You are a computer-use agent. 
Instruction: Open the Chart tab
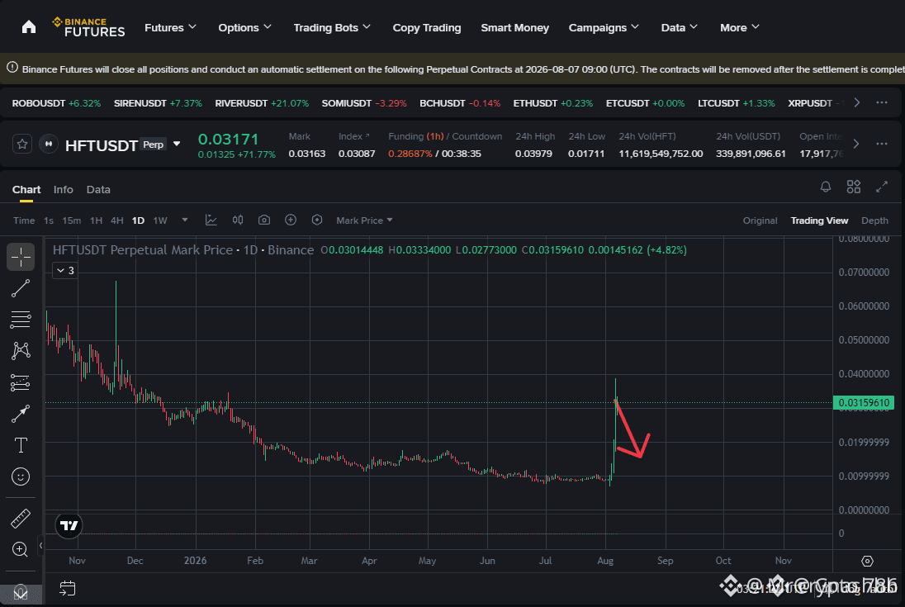(26, 189)
